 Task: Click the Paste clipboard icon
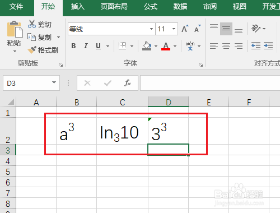click(x=15, y=29)
